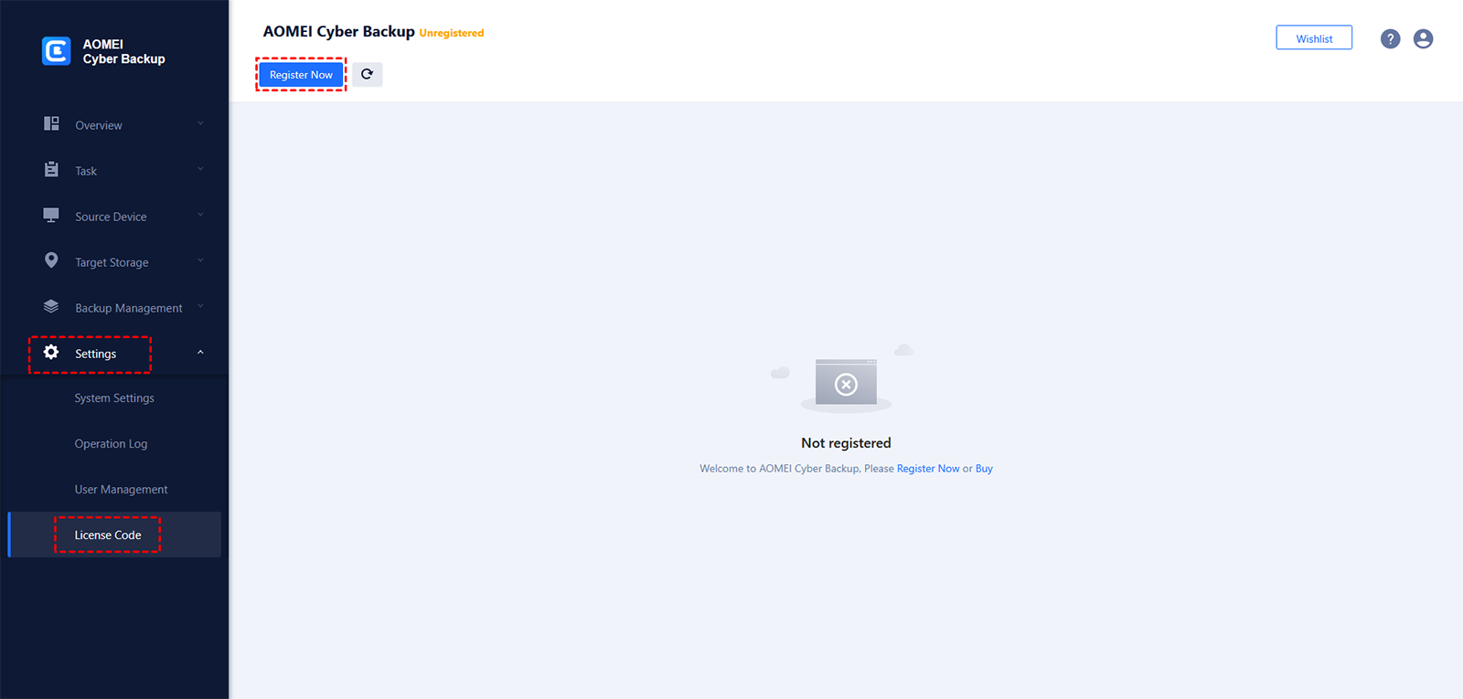Select the Source Device menu label

pyautogui.click(x=111, y=217)
